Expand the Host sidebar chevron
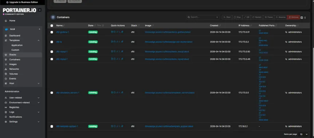This screenshot has height=138, width=314. [x=39, y=83]
